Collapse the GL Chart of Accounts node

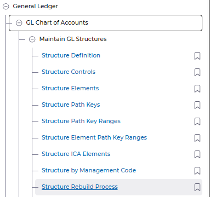point(19,23)
